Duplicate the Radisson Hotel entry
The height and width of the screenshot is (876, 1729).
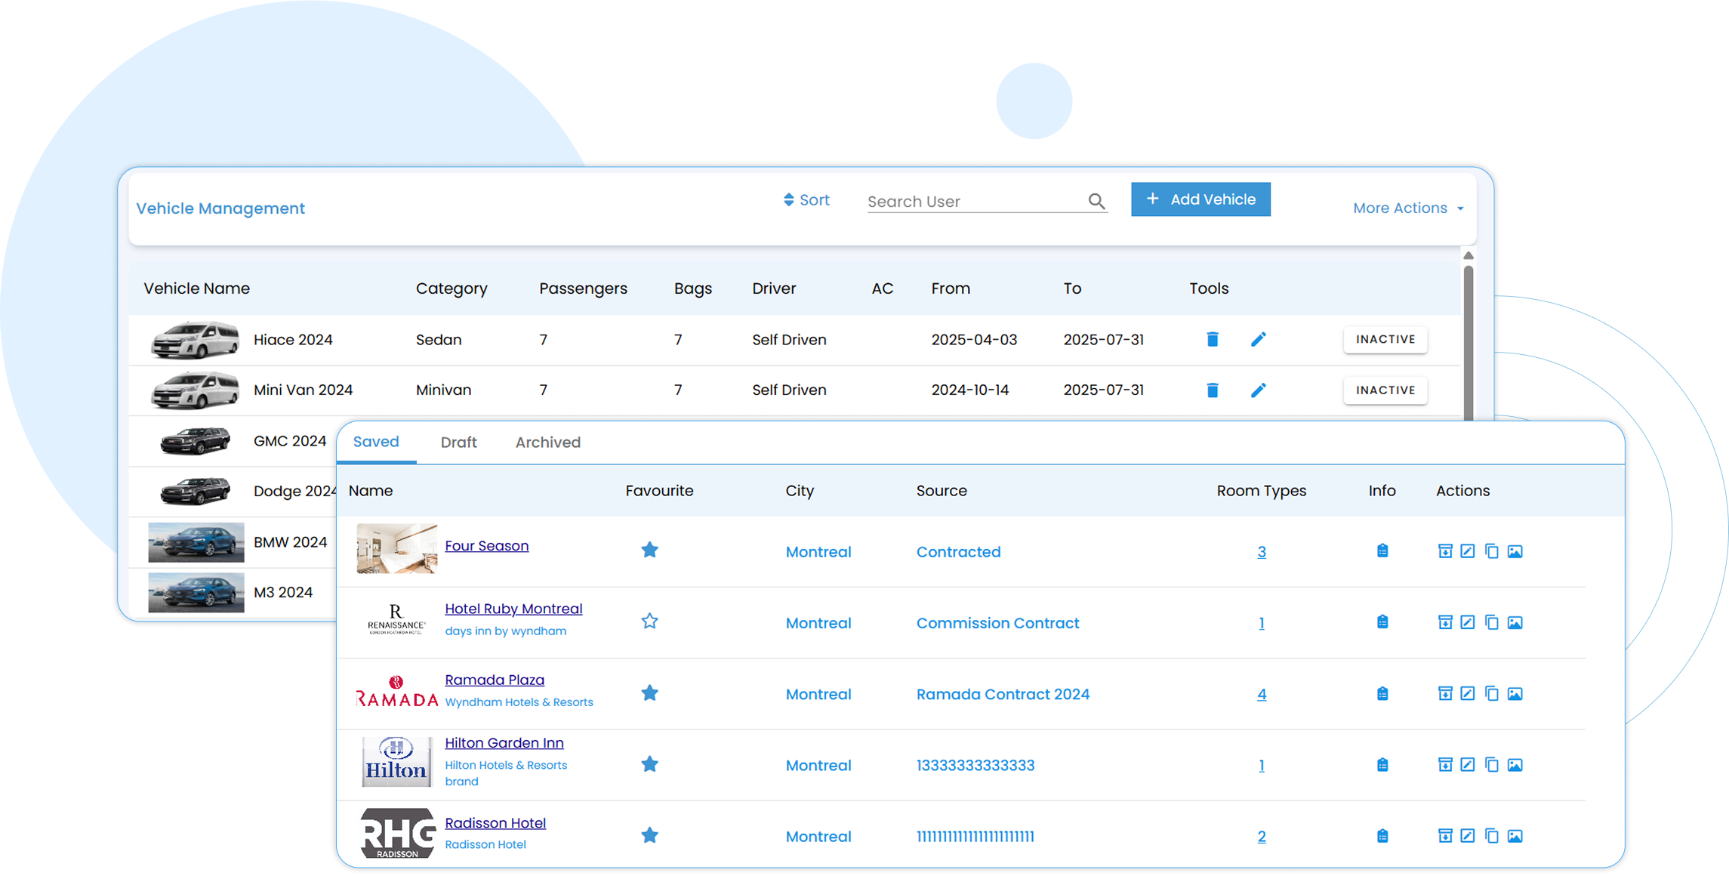(1491, 835)
